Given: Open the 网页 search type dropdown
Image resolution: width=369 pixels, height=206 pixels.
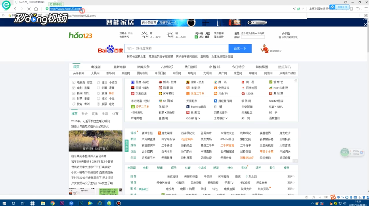Looking at the screenshot, I should [130, 48].
